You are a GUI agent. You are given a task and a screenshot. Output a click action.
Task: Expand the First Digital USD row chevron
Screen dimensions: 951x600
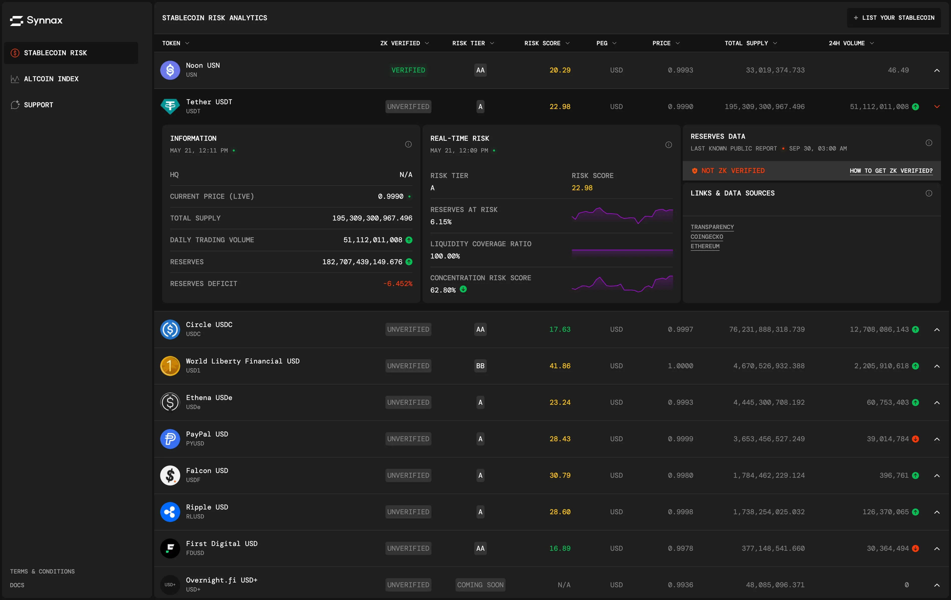[937, 548]
